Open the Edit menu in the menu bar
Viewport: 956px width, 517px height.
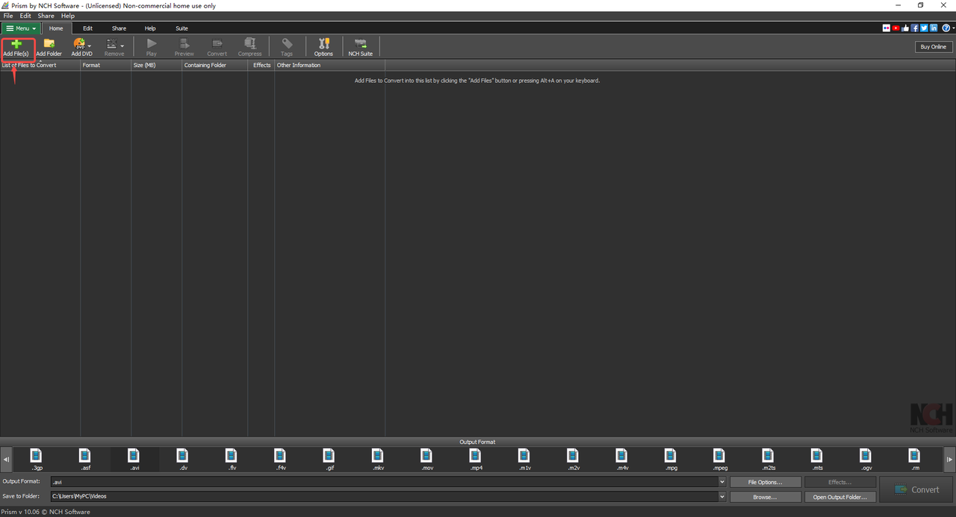click(25, 16)
